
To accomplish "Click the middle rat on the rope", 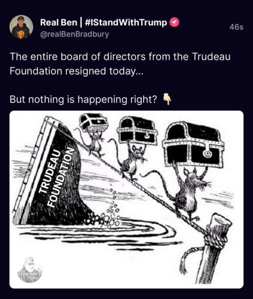I will coord(131,161).
